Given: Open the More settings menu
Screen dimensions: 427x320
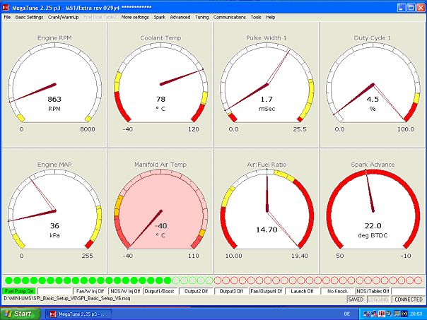Looking at the screenshot, I should pos(134,17).
